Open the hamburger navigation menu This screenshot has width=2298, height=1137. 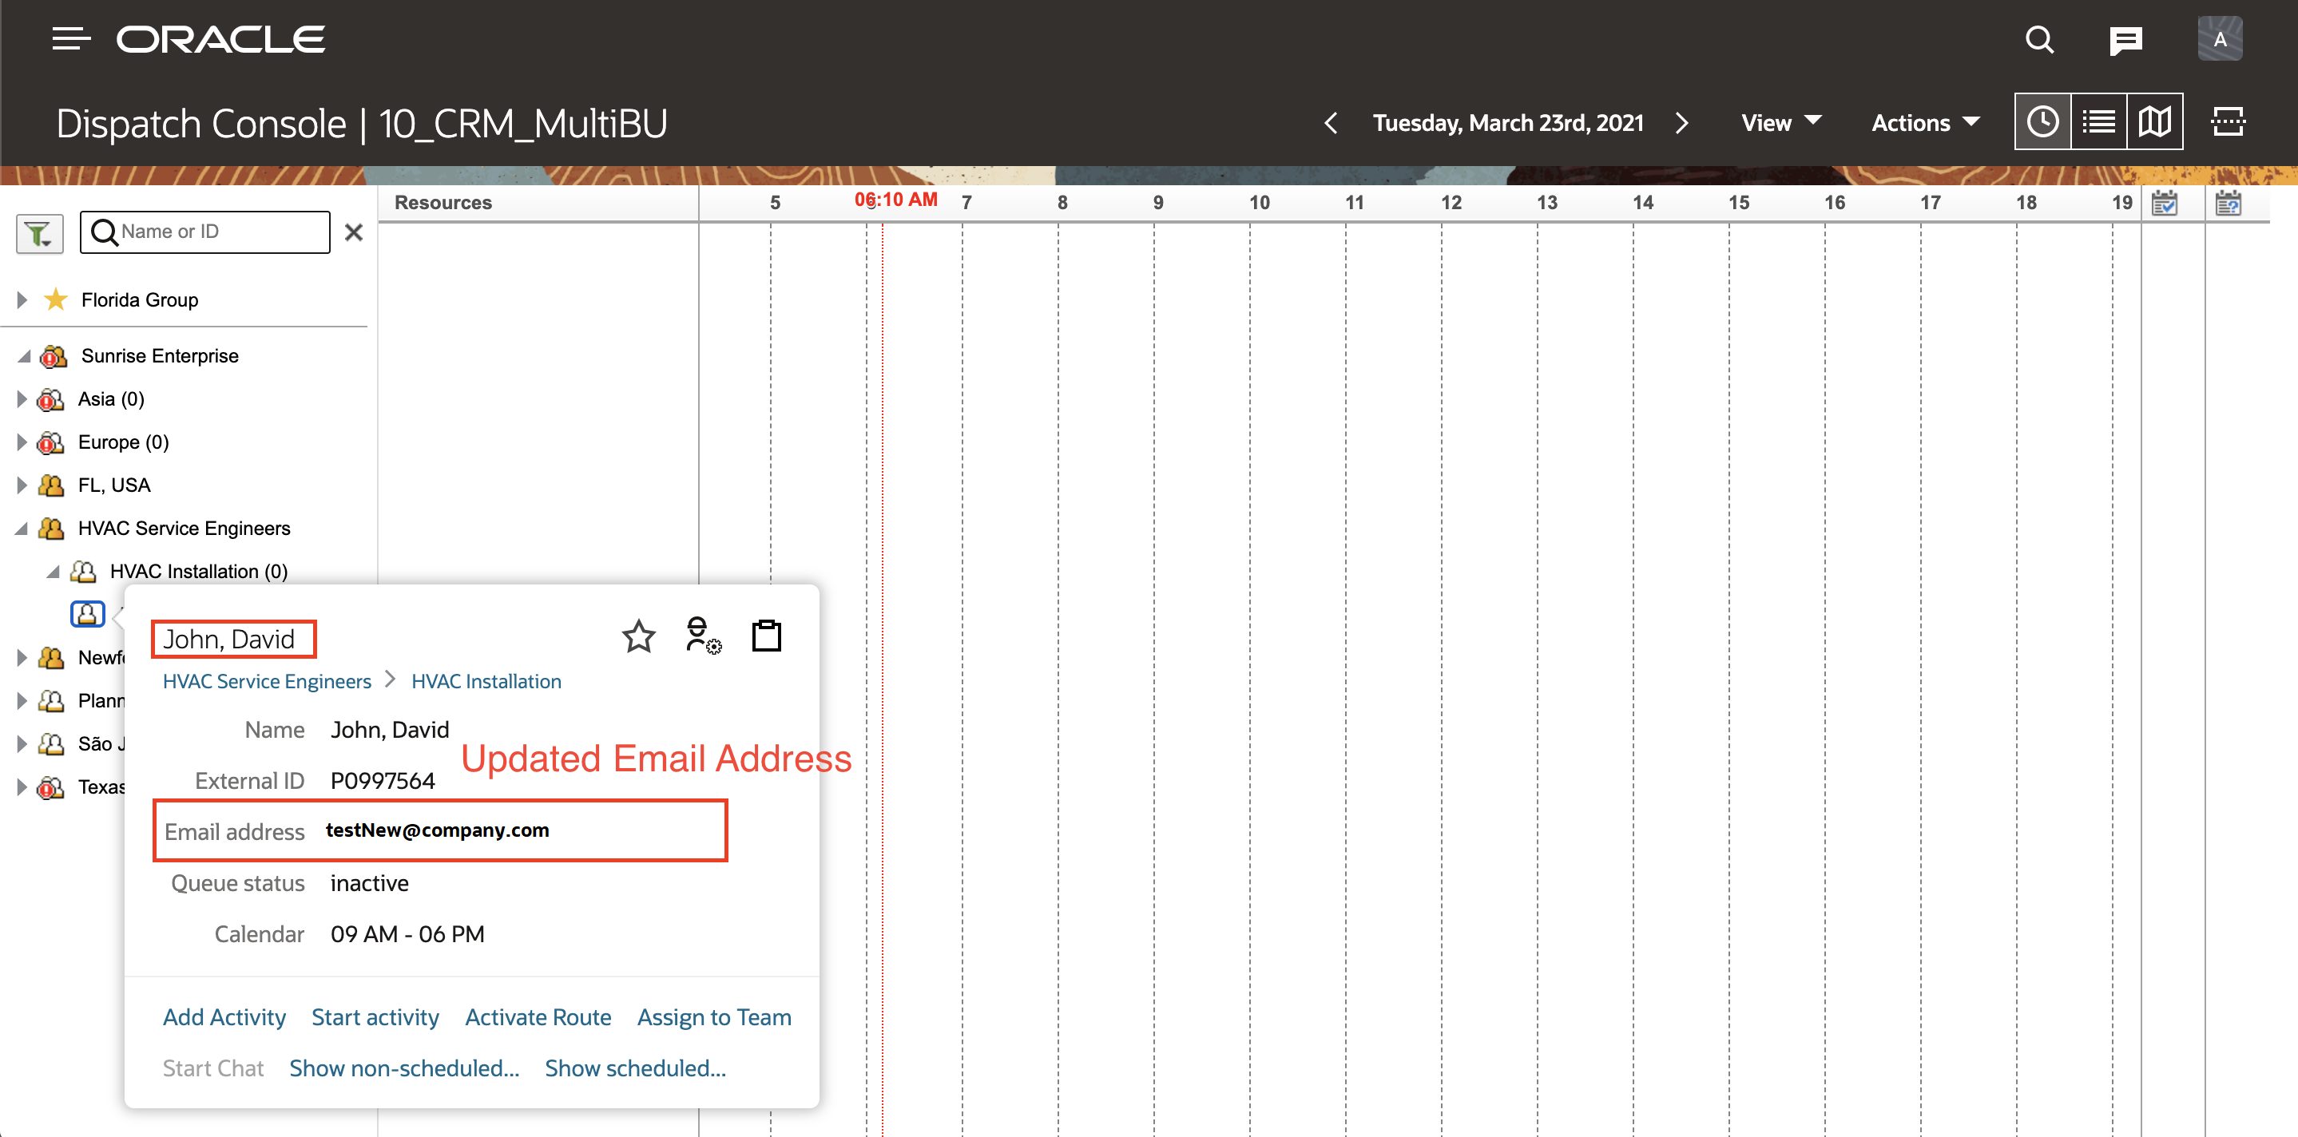click(70, 39)
